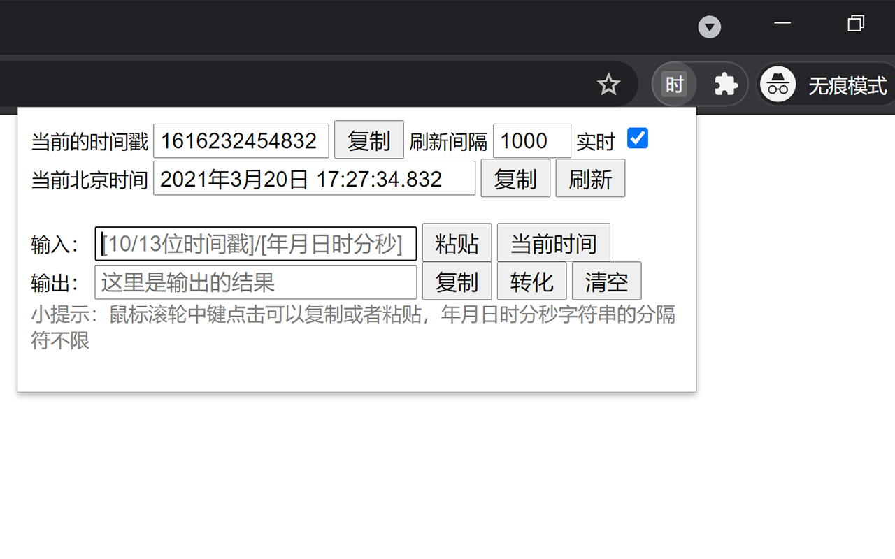Select the Beijing time text field

(314, 178)
